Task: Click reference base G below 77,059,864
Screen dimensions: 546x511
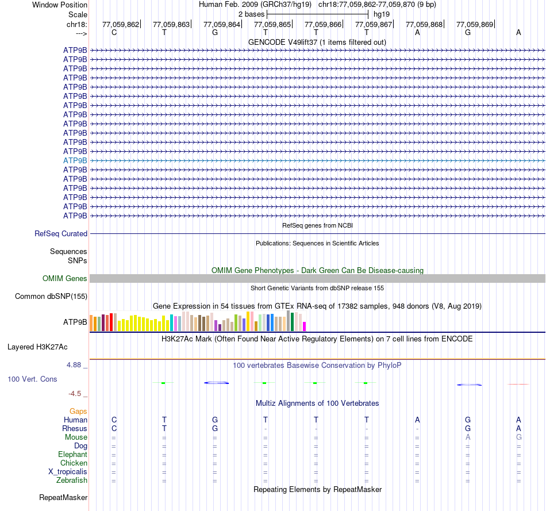Action: point(215,33)
